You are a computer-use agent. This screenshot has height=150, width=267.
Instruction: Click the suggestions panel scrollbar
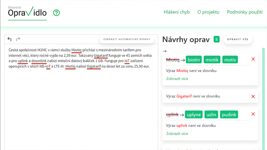click(263, 99)
